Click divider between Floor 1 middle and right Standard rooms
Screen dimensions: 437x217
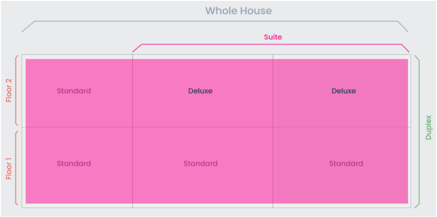coord(273,164)
